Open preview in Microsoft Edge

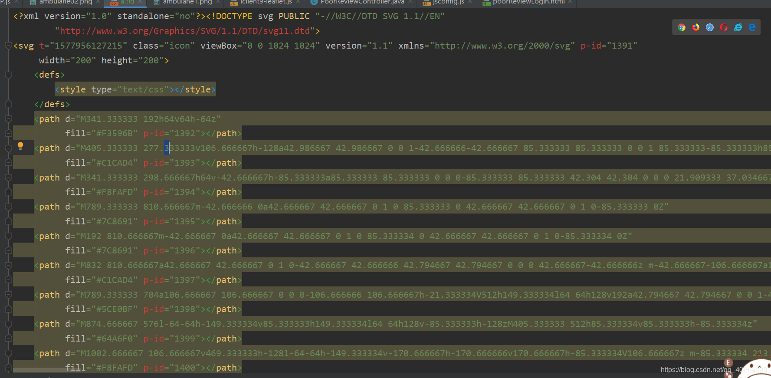(752, 27)
